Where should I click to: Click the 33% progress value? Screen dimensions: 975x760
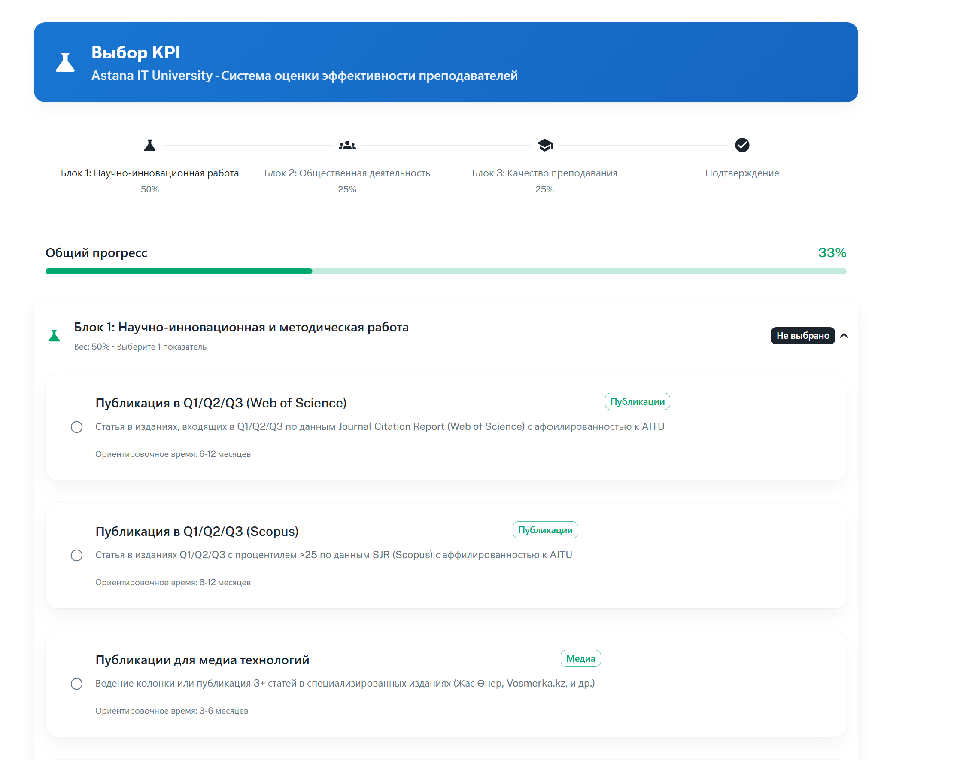coord(832,253)
